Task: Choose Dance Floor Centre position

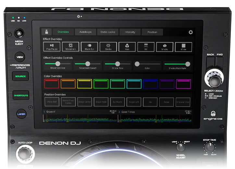Action: 68,102
